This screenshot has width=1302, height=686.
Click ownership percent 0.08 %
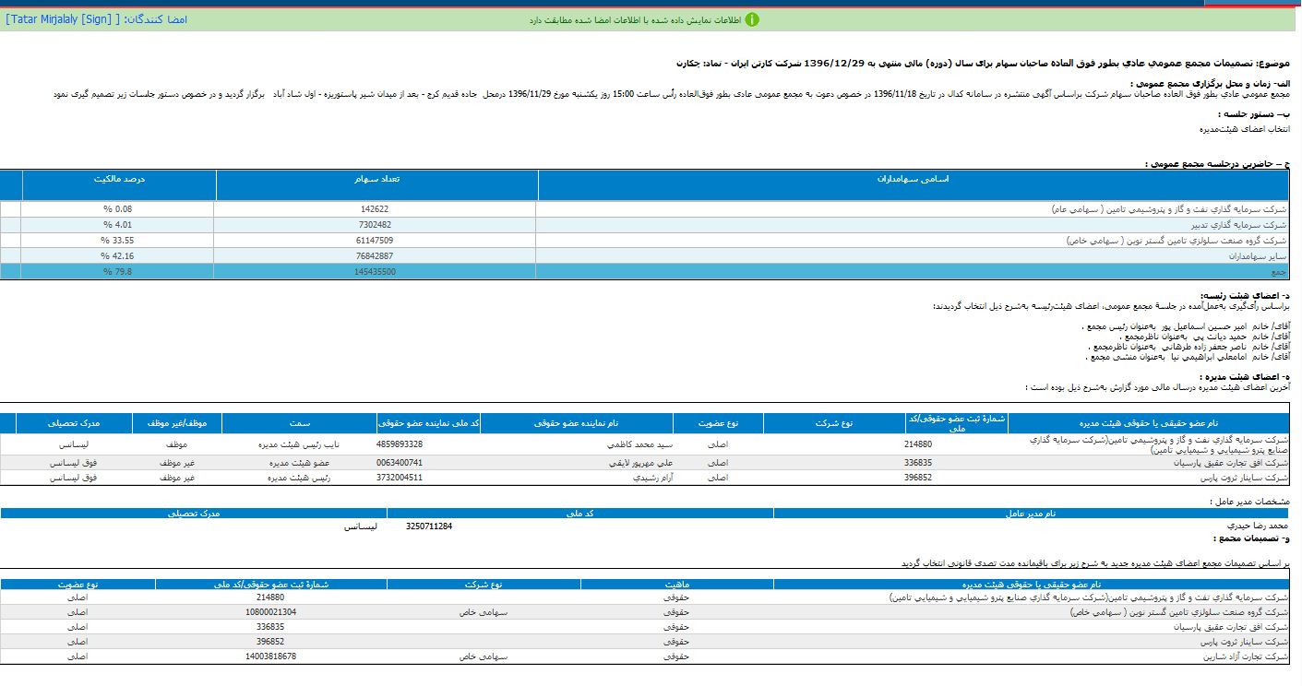coord(118,209)
